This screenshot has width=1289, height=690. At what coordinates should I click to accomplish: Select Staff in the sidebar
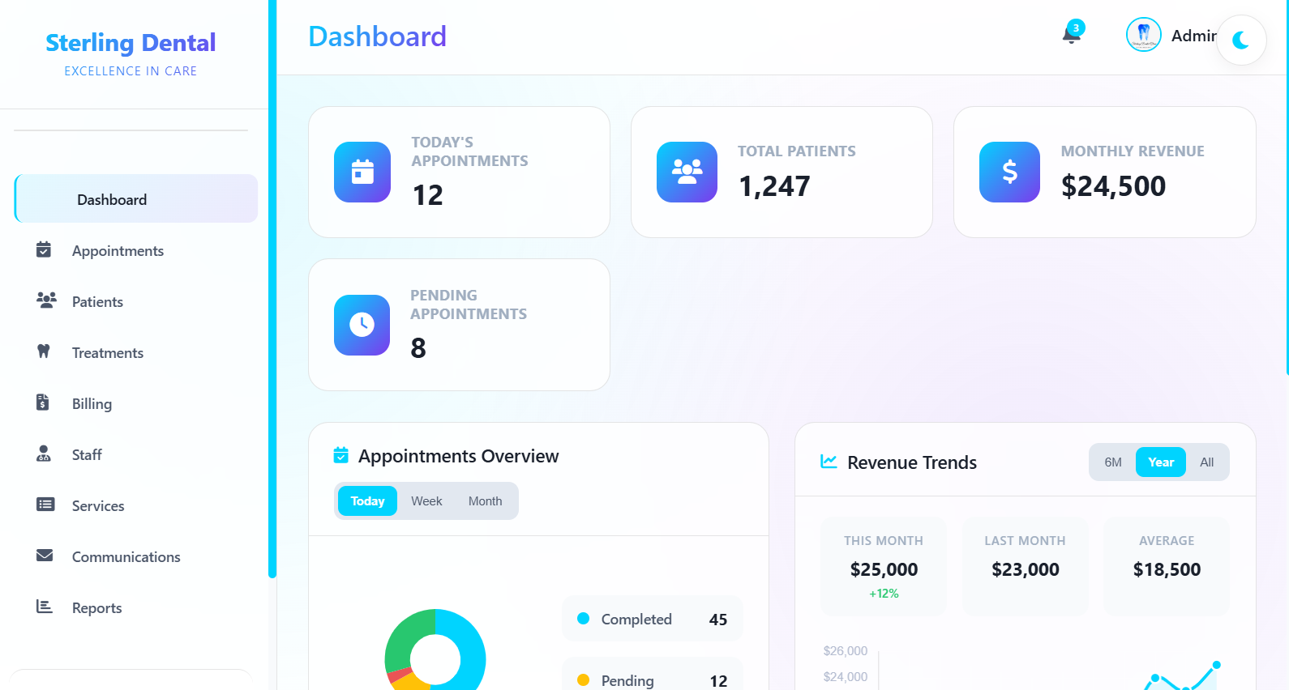point(136,454)
